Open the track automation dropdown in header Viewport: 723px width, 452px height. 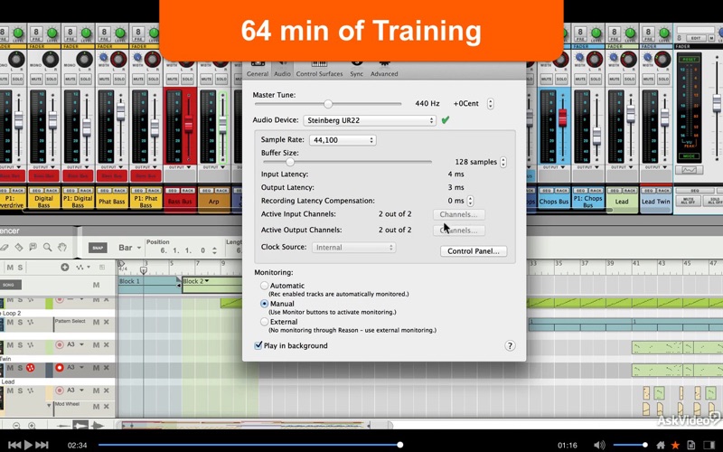tap(82, 267)
